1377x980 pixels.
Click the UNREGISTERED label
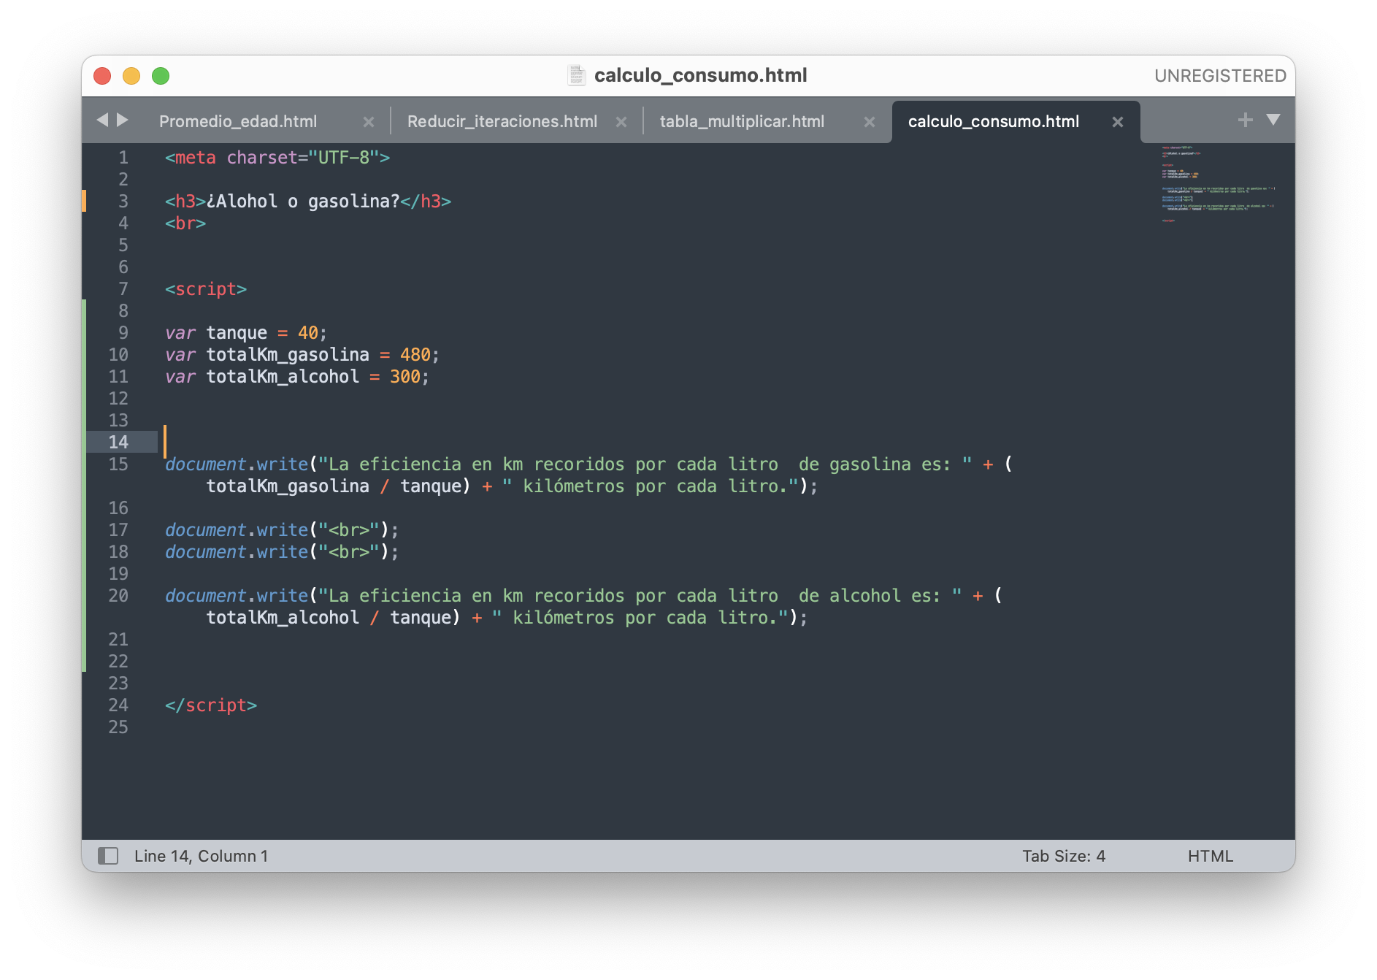[1220, 76]
